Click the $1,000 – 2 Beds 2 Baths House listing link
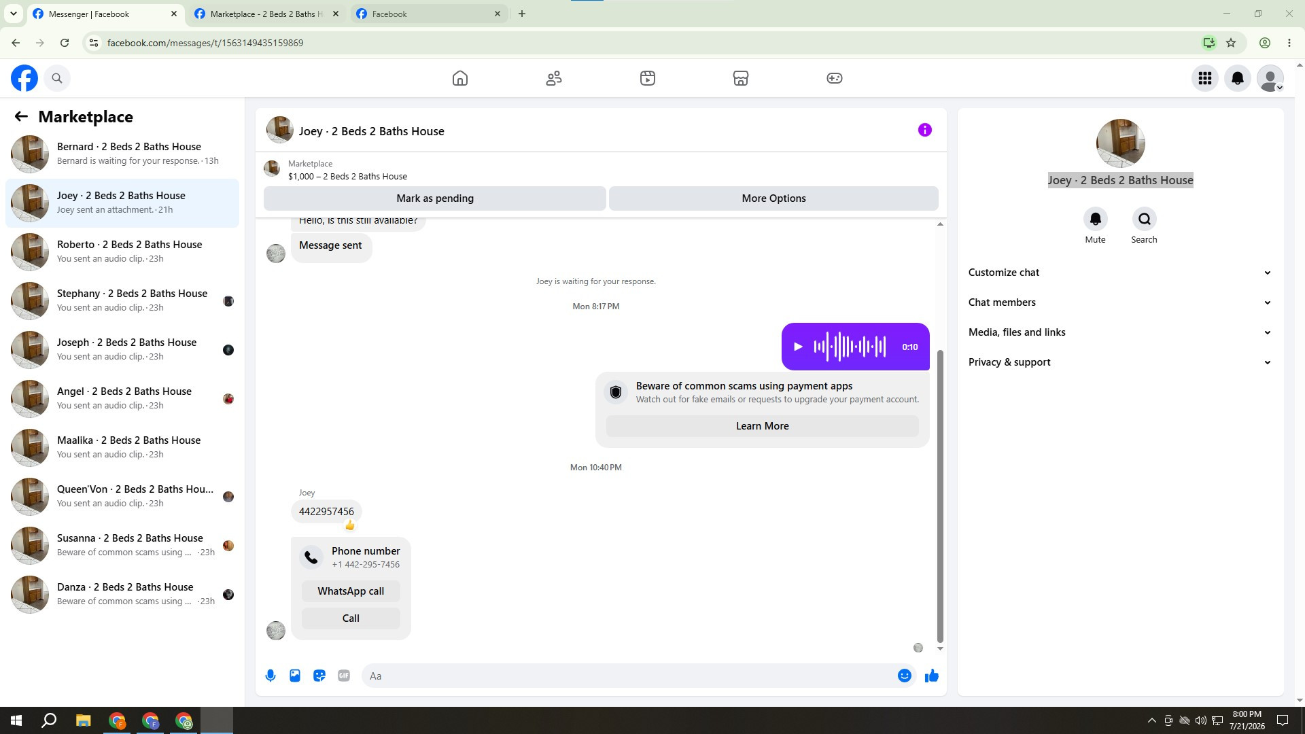 [347, 177]
